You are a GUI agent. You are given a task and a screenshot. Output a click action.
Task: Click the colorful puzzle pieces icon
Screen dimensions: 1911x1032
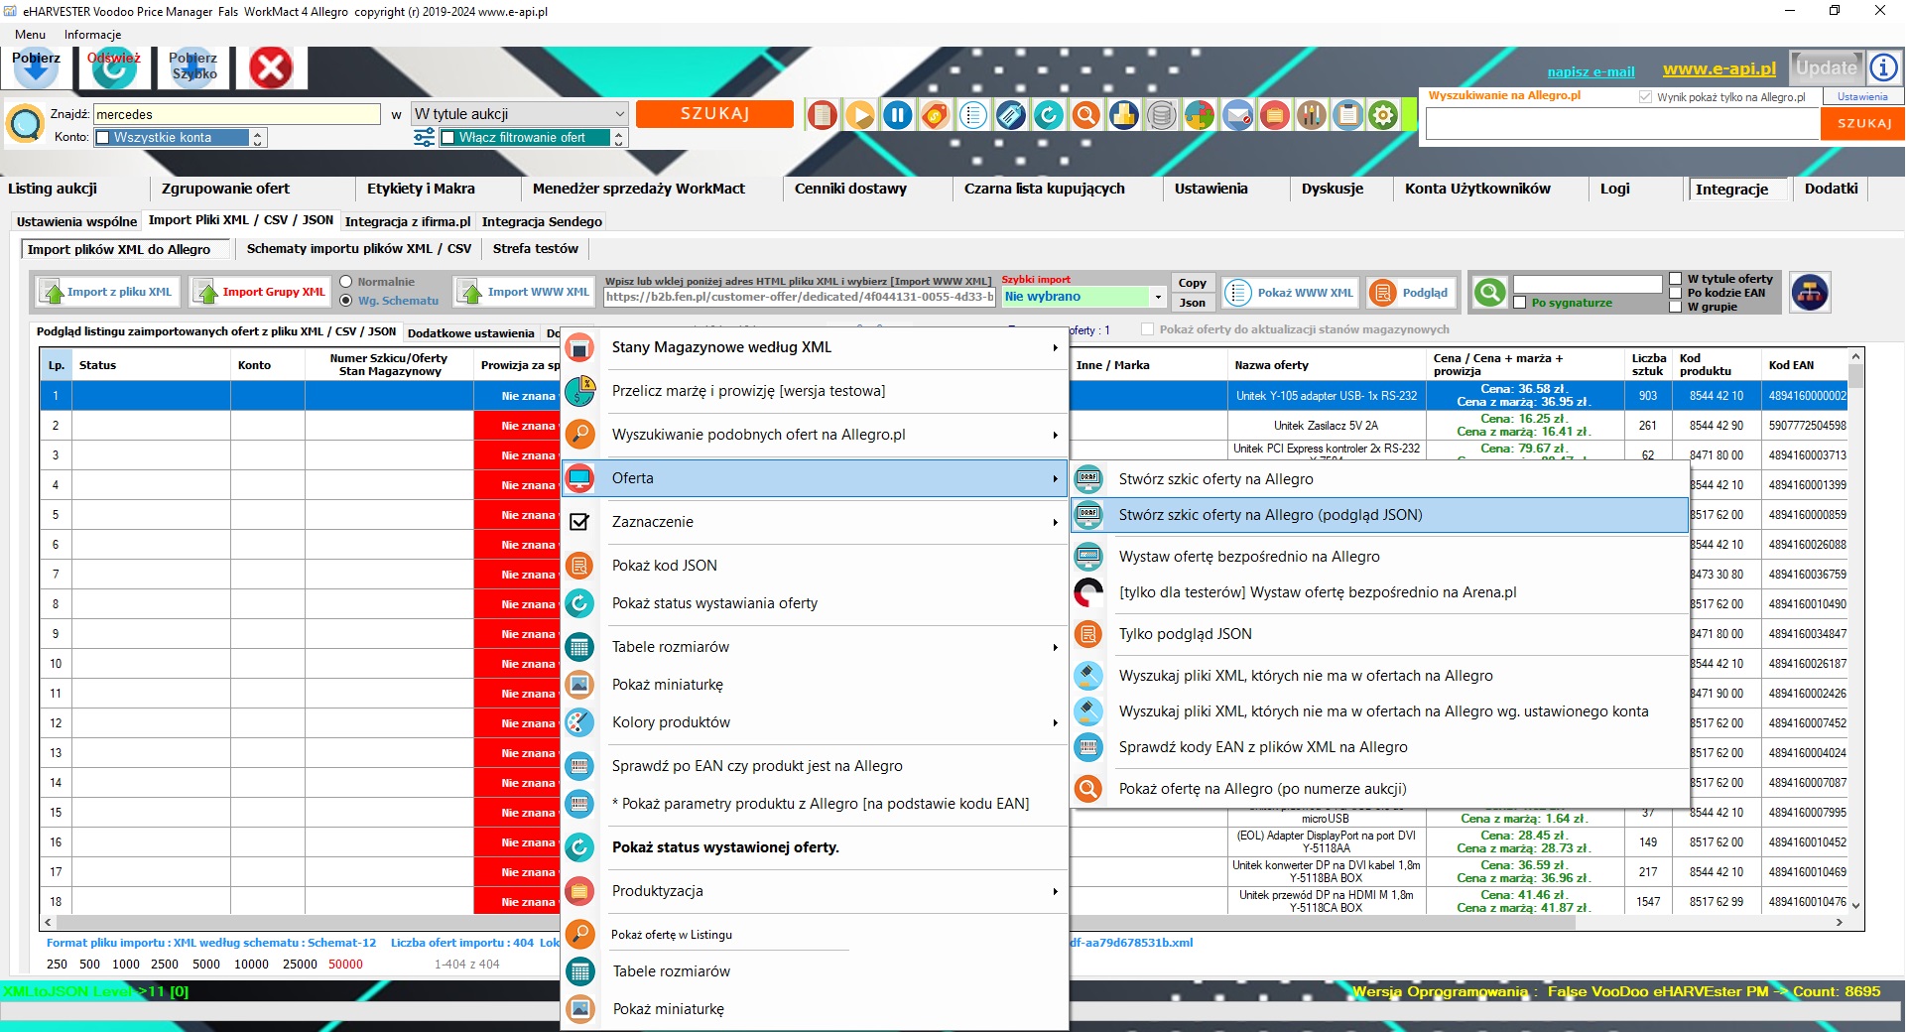click(1199, 115)
